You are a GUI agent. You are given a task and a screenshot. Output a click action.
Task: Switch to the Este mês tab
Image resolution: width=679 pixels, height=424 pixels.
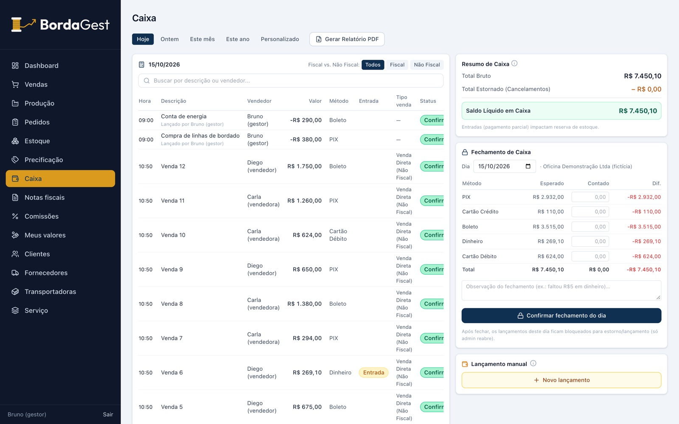point(202,39)
